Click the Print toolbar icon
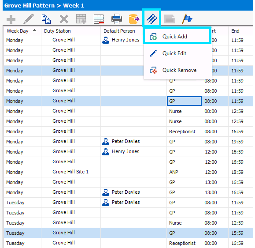This screenshot has height=248, width=255. 116,19
